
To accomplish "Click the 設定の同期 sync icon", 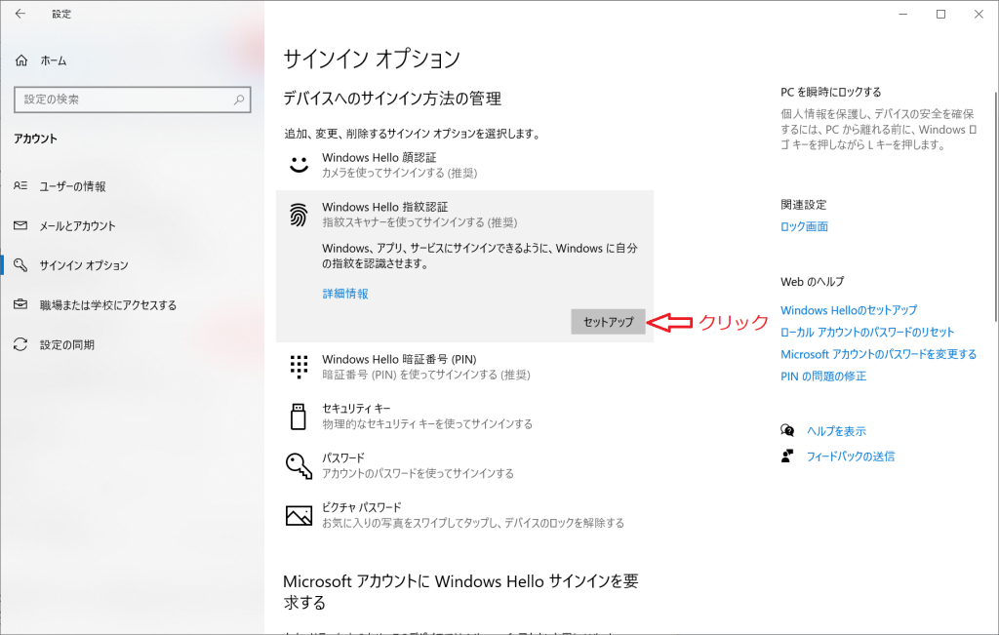I will coord(20,344).
